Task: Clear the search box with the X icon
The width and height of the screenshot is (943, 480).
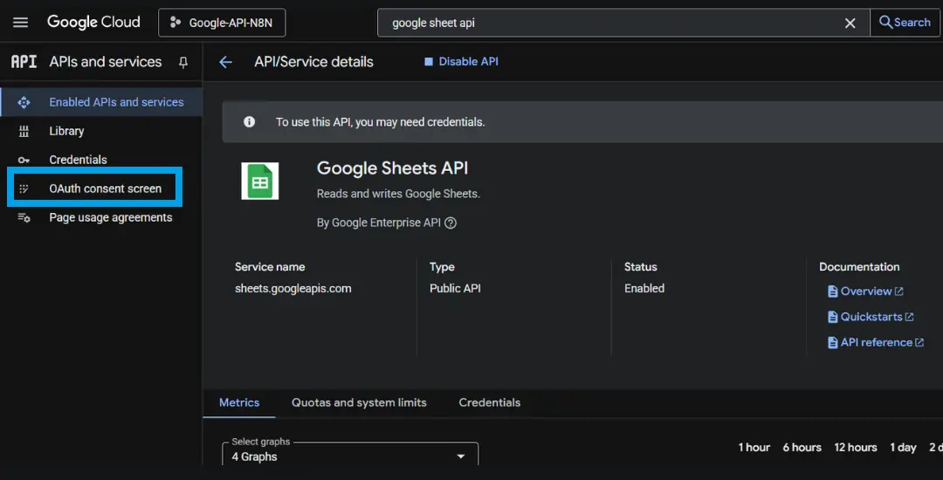Action: click(850, 23)
